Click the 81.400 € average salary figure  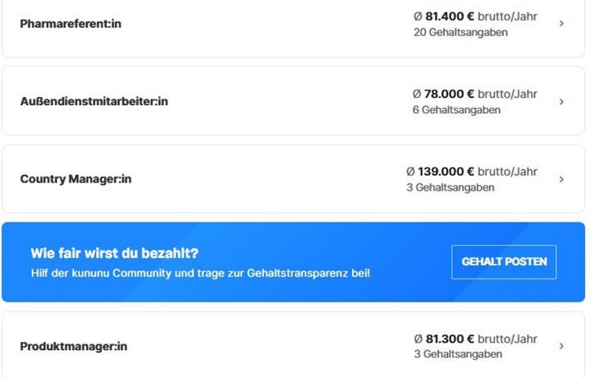click(x=450, y=16)
